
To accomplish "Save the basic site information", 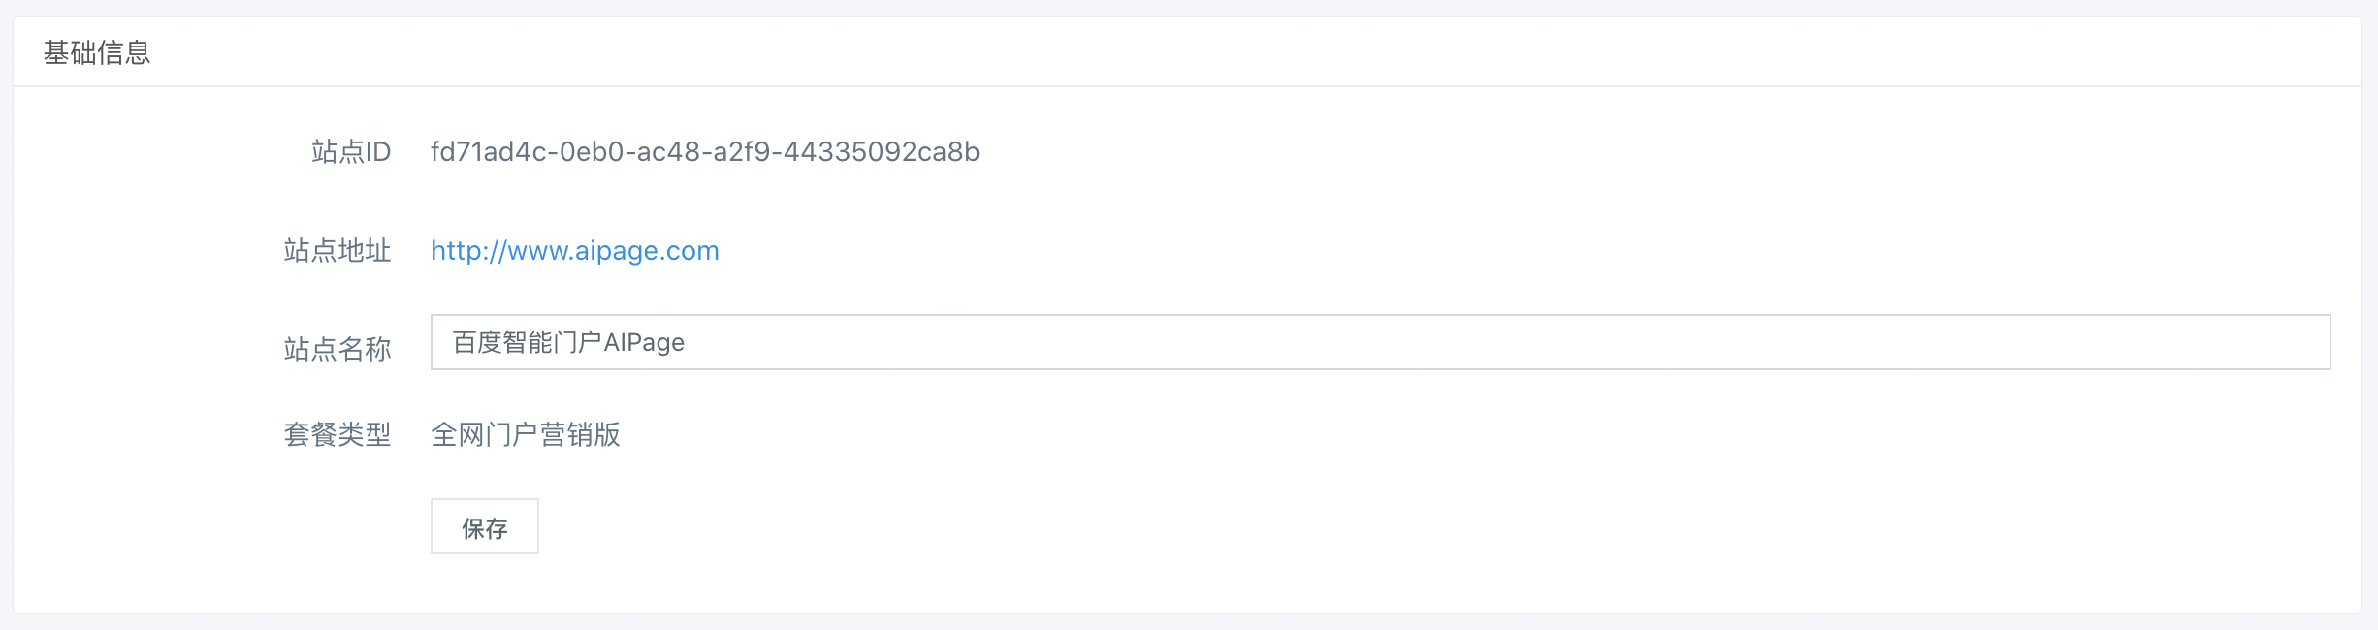I will [484, 526].
